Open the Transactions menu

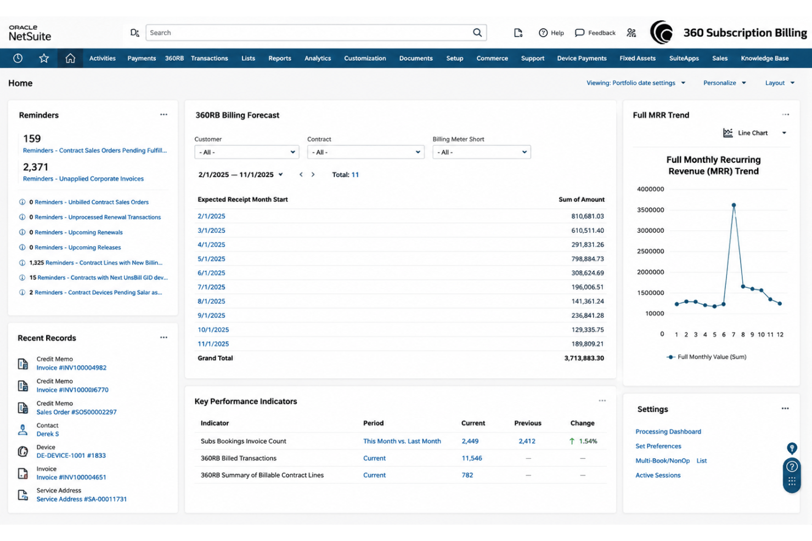click(x=210, y=58)
